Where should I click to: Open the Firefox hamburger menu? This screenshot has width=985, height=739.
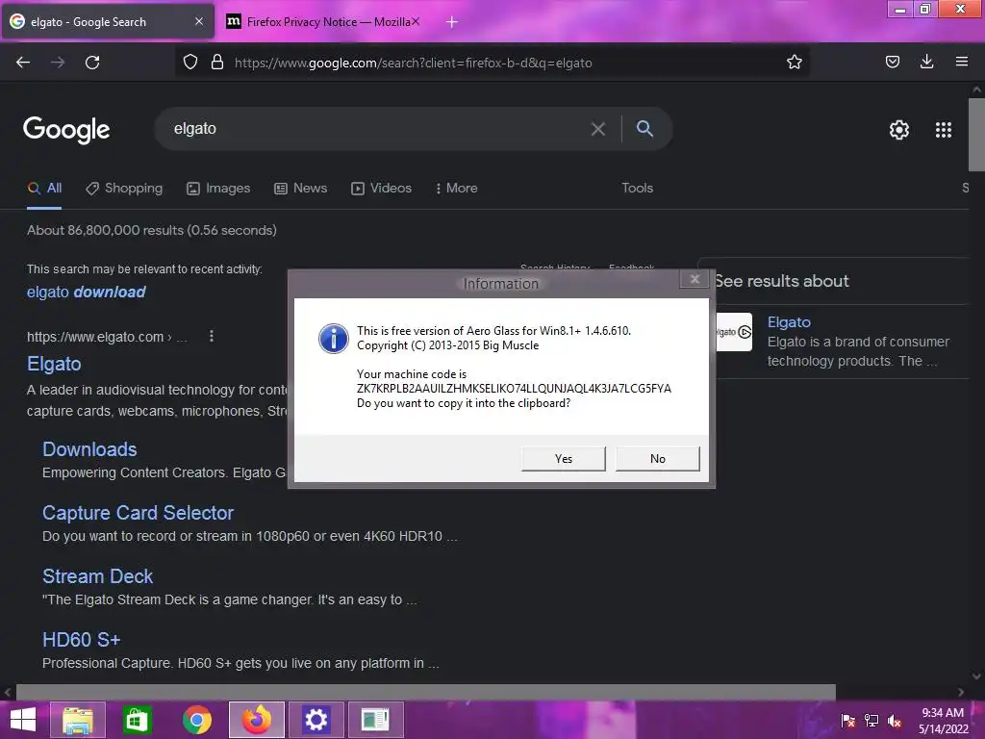[x=961, y=62]
